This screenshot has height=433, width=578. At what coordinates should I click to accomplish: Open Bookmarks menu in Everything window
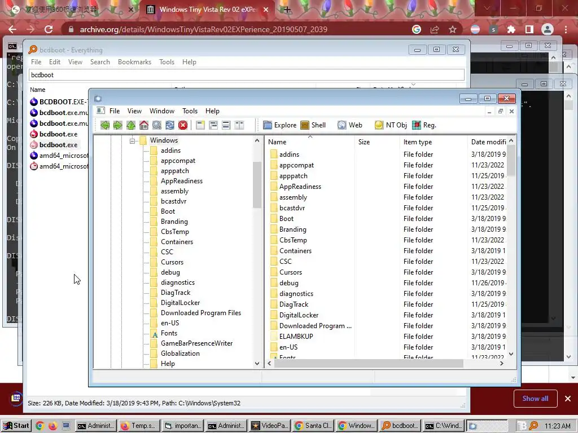tap(134, 62)
